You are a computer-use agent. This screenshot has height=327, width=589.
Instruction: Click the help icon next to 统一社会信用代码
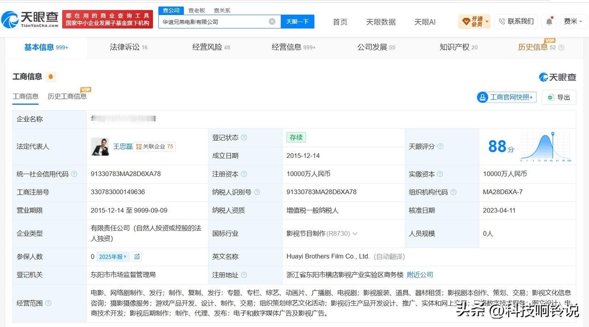(x=74, y=174)
